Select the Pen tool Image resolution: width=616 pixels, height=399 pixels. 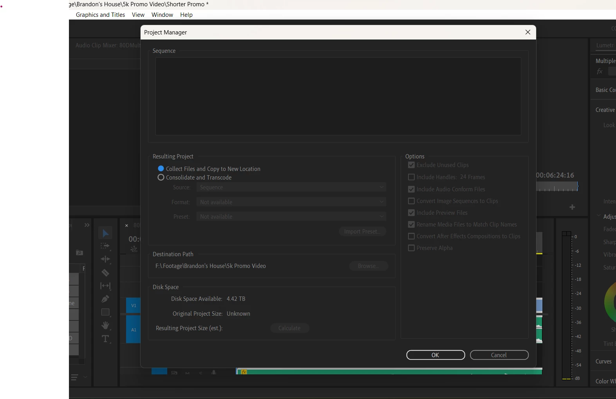pos(105,299)
